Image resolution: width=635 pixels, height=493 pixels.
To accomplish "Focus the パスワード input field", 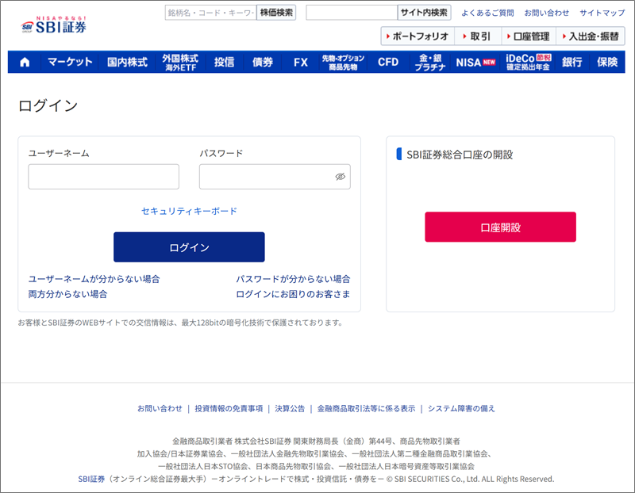I will click(275, 176).
